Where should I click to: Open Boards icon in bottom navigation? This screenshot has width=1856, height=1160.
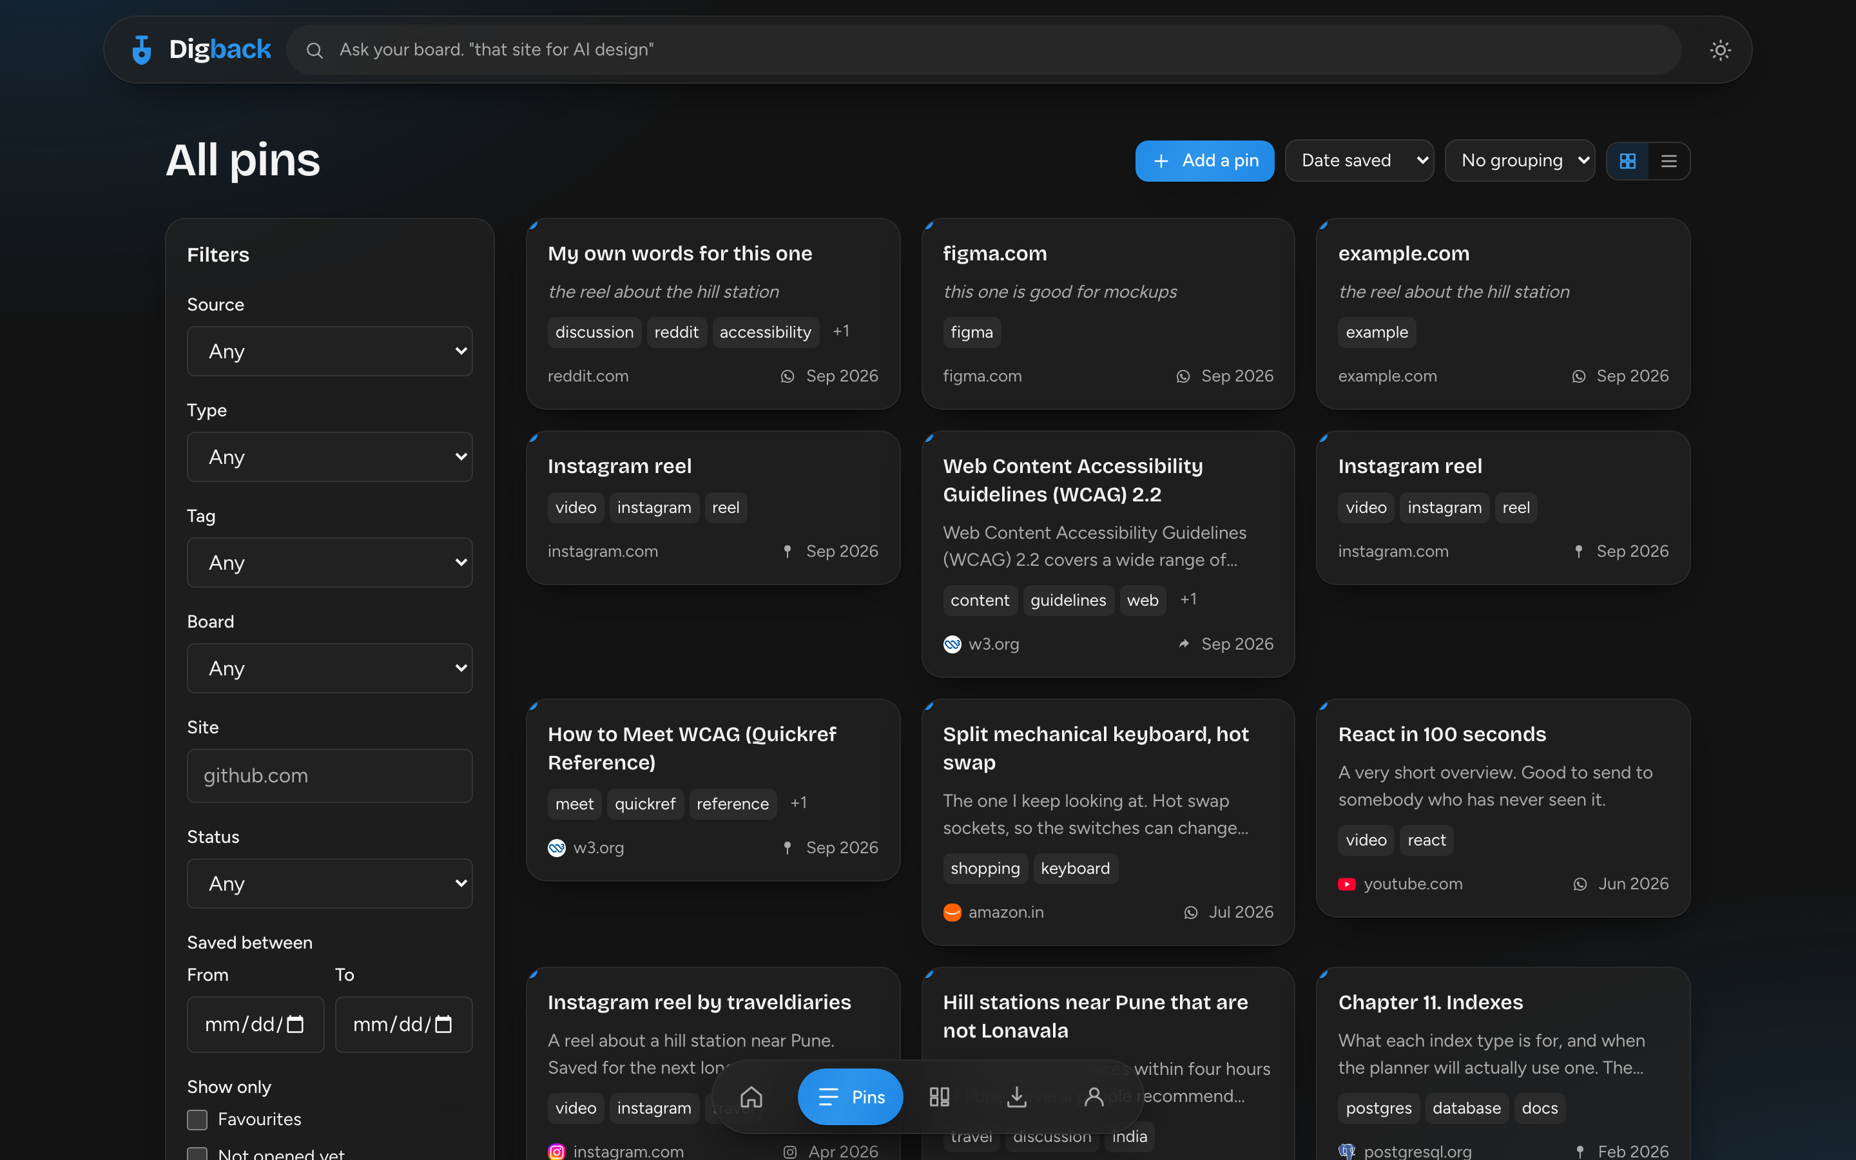pos(940,1097)
